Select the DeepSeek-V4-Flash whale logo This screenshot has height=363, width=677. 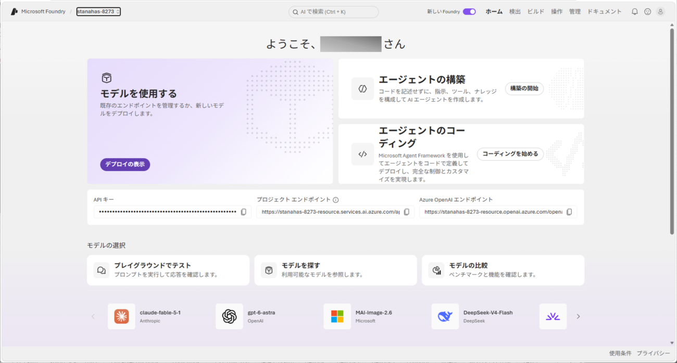tap(445, 316)
